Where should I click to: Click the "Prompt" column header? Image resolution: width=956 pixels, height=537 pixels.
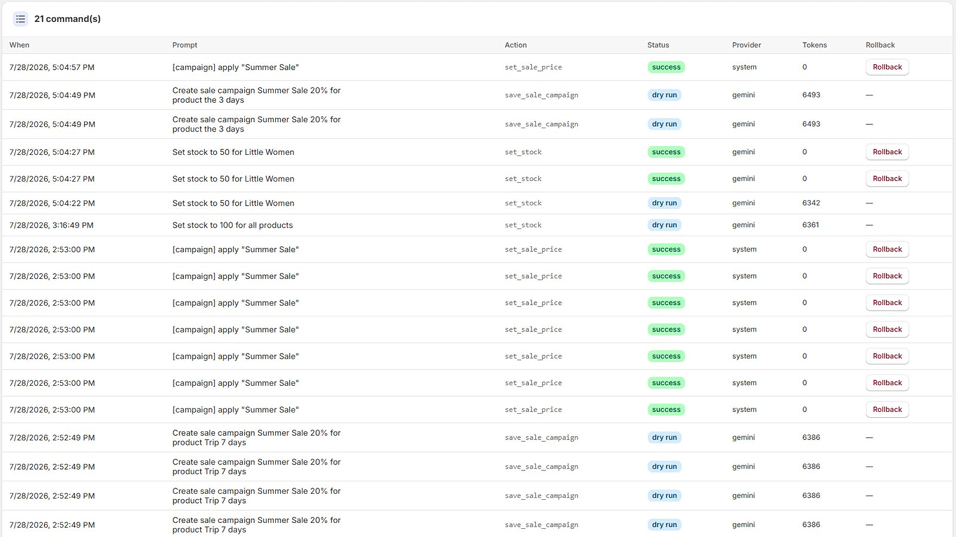pos(185,45)
